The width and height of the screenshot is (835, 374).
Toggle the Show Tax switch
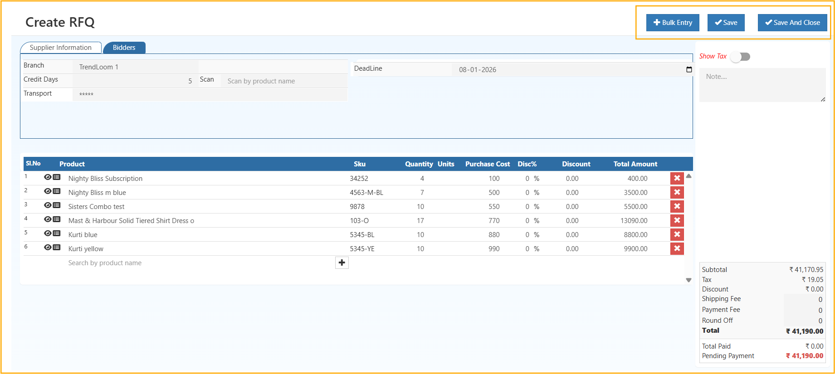coord(741,57)
